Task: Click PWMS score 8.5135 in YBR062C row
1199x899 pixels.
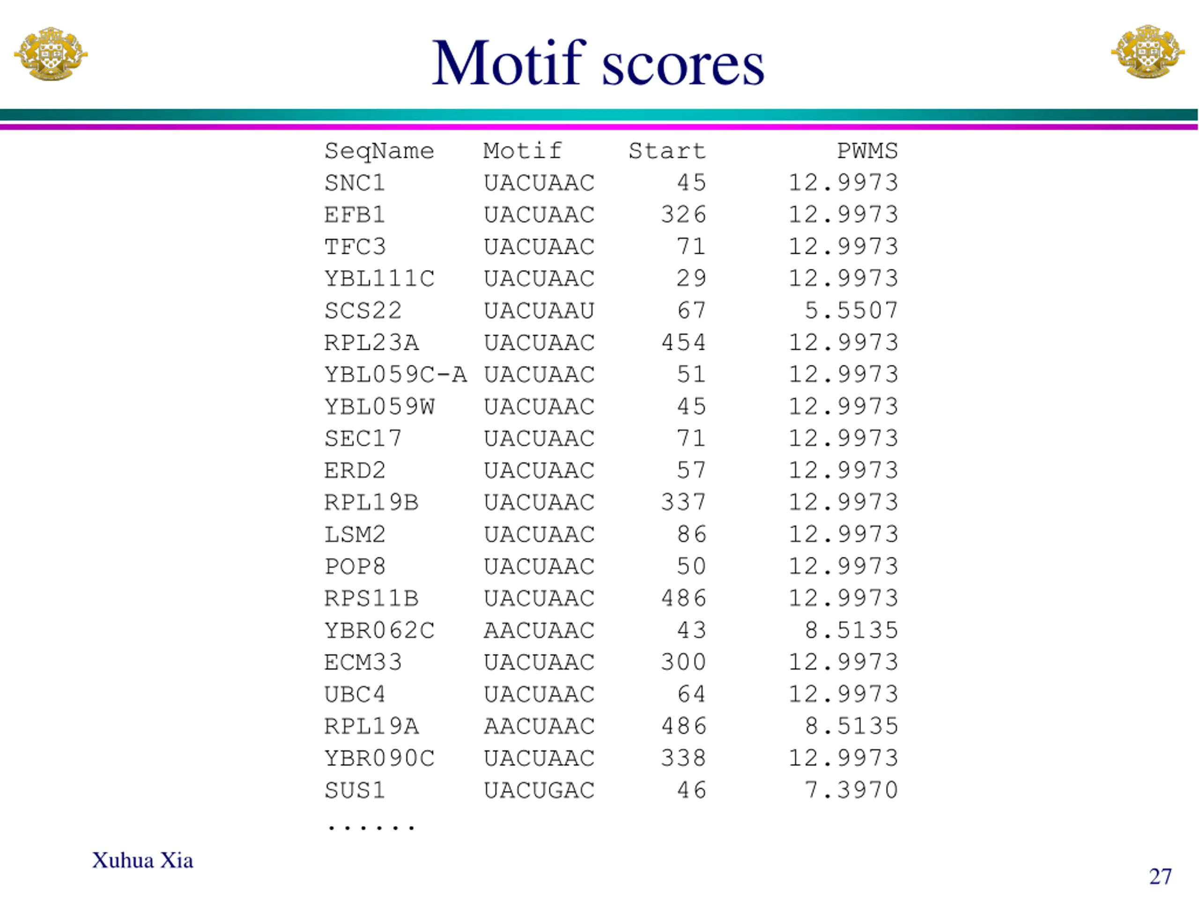Action: (x=851, y=630)
